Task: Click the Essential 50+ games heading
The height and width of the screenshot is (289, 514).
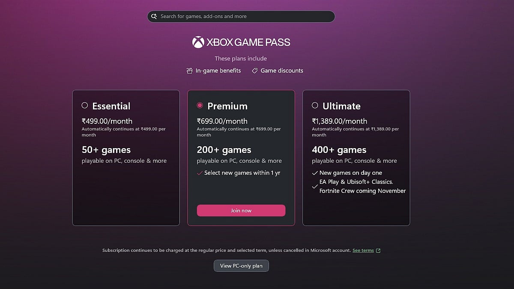Action: pos(106,150)
